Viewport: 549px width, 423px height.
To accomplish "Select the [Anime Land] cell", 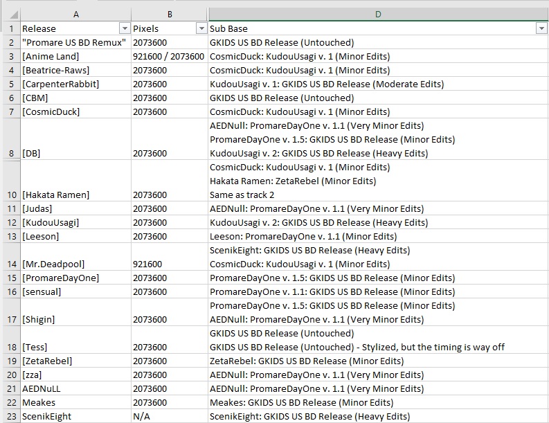I will point(75,56).
